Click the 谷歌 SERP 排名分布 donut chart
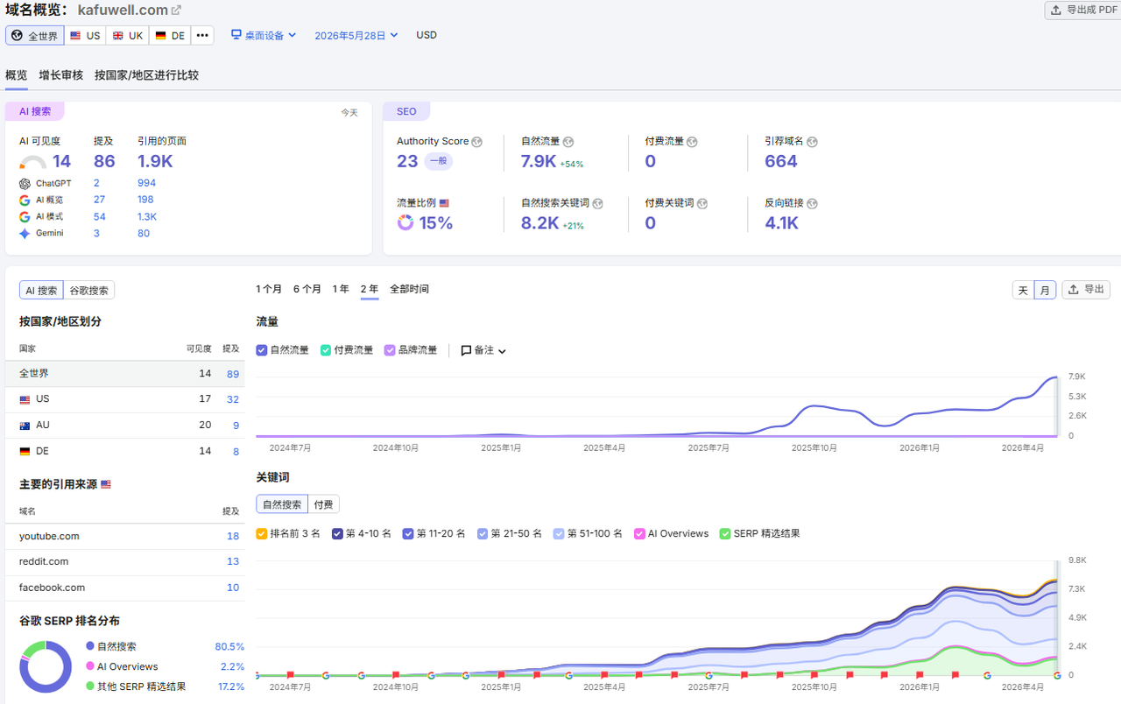1121x704 pixels. 46,667
